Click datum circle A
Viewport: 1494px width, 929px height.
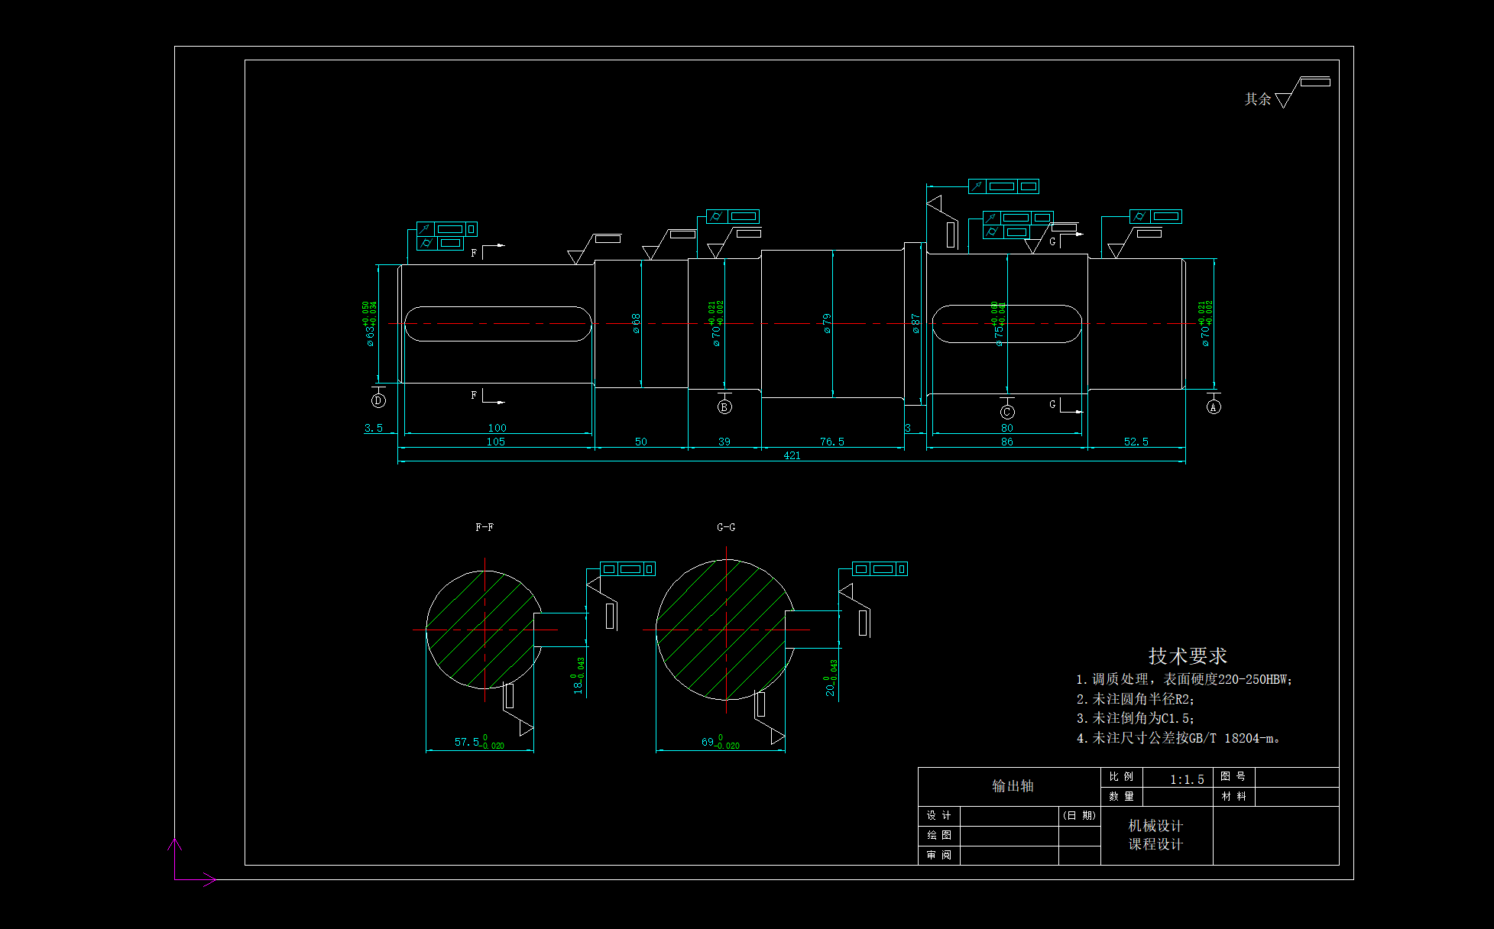point(1214,407)
